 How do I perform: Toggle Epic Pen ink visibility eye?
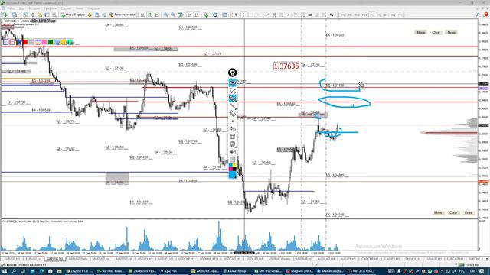click(x=232, y=82)
